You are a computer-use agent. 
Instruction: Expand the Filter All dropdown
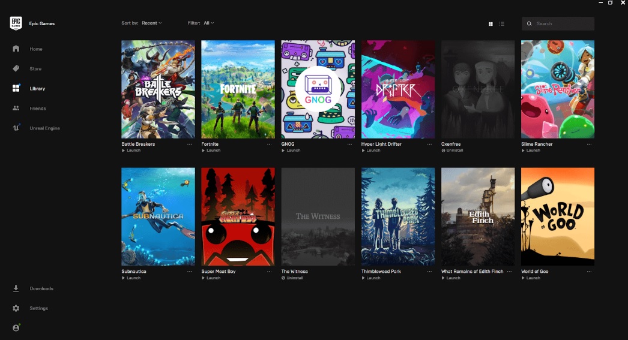point(208,23)
